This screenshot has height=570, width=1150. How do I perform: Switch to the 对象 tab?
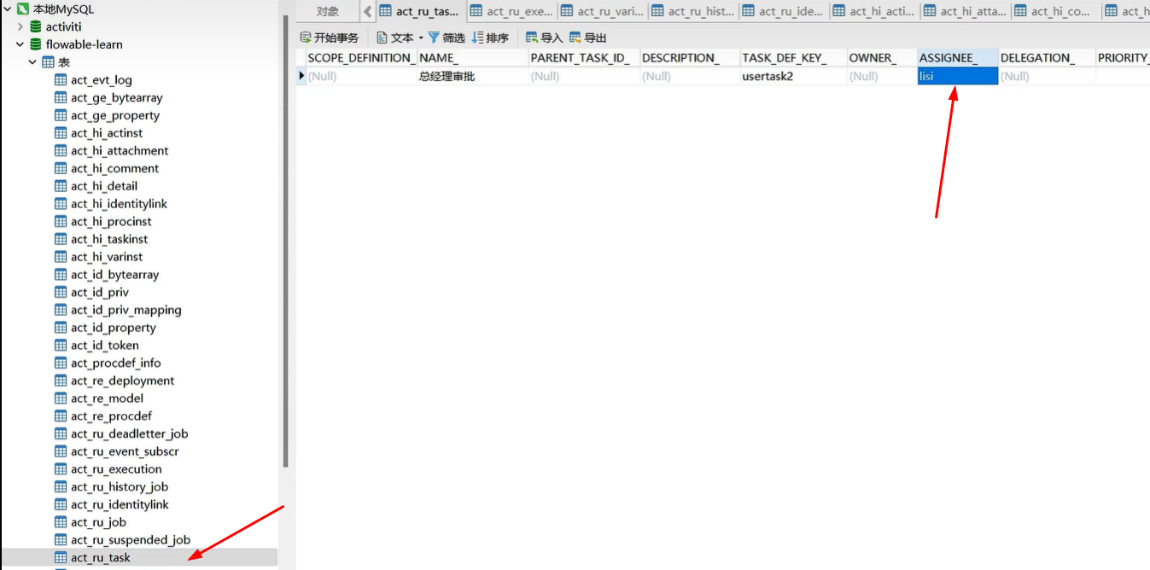pyautogui.click(x=328, y=11)
